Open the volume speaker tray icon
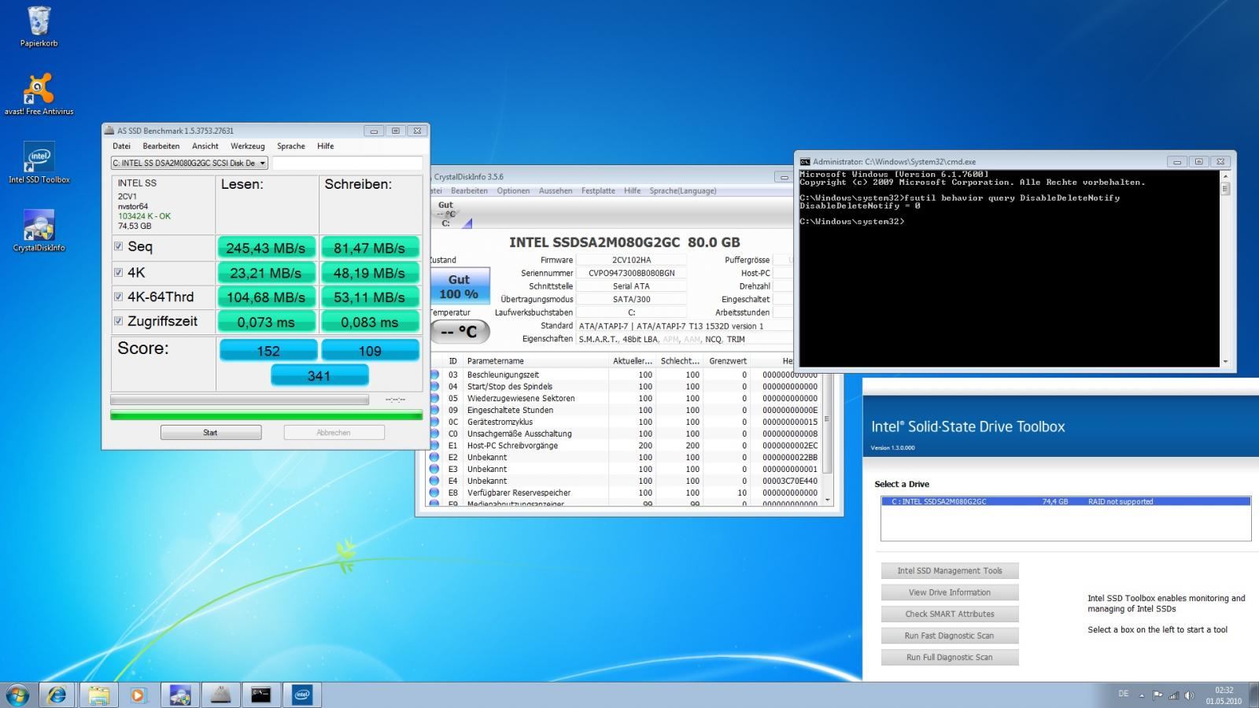 point(1190,695)
